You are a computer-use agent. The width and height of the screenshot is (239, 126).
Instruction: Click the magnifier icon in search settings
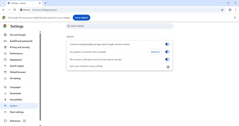tap(69, 26)
